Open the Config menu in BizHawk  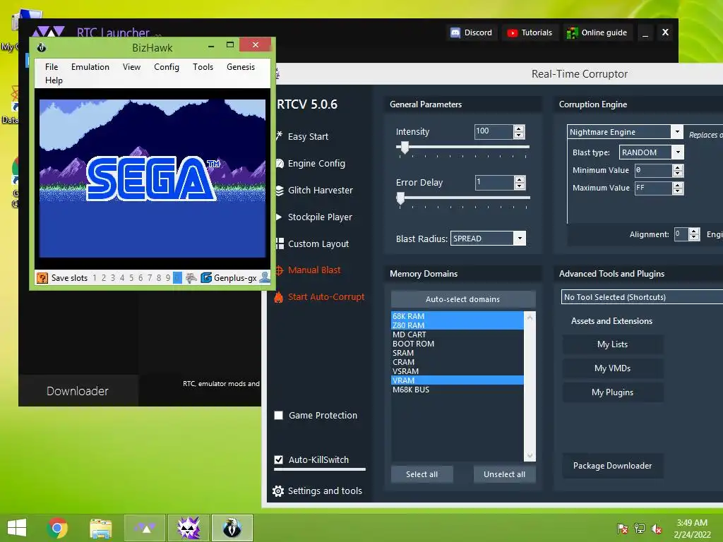click(x=167, y=67)
